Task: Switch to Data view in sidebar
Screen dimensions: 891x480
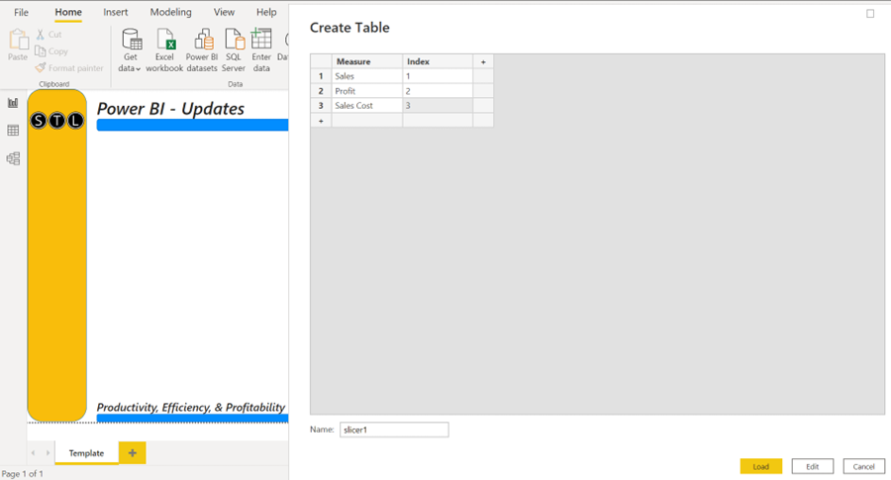Action: tap(13, 131)
